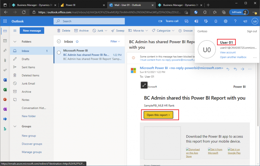Create a New folder link

click(29, 116)
